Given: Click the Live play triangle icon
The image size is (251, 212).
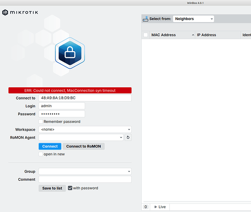Looking at the screenshot, I should pyautogui.click(x=155, y=207).
